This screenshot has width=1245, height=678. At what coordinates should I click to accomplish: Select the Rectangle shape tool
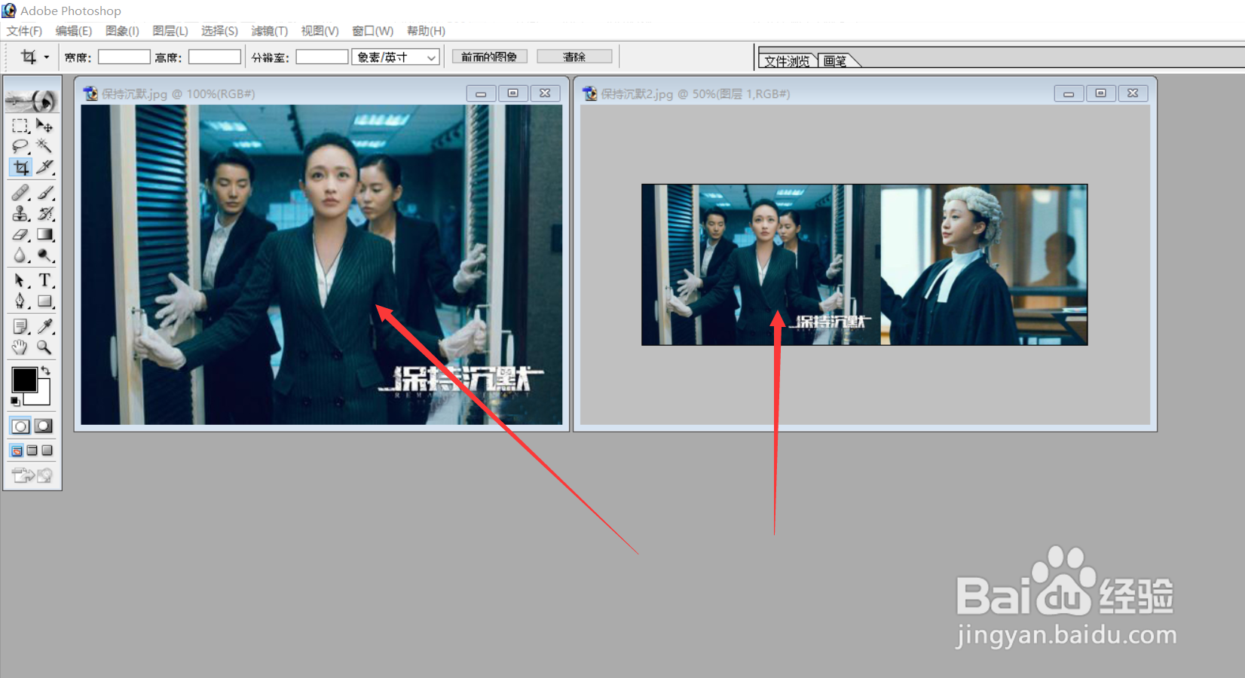(x=44, y=301)
